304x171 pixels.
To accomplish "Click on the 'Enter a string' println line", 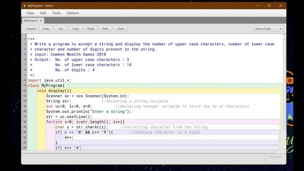I will click(89, 112).
